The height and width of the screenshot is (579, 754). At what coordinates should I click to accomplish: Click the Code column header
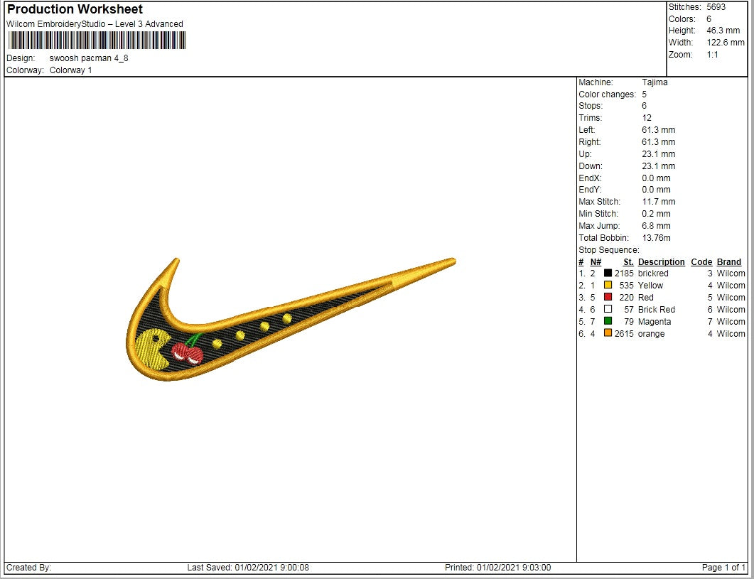(701, 262)
